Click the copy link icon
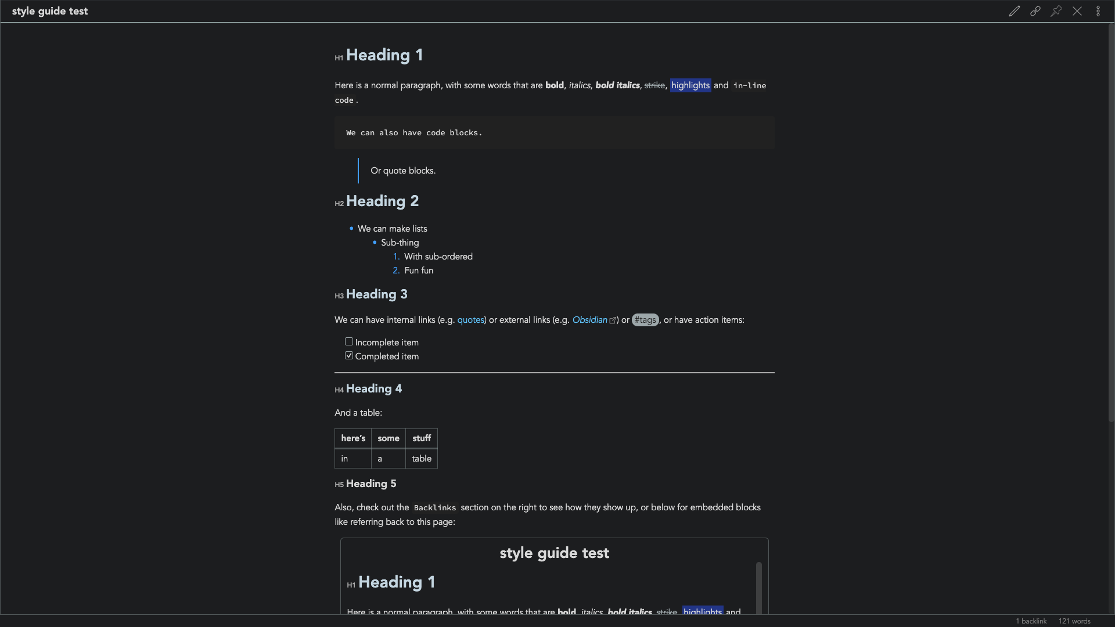Viewport: 1115px width, 627px height. click(x=1035, y=10)
